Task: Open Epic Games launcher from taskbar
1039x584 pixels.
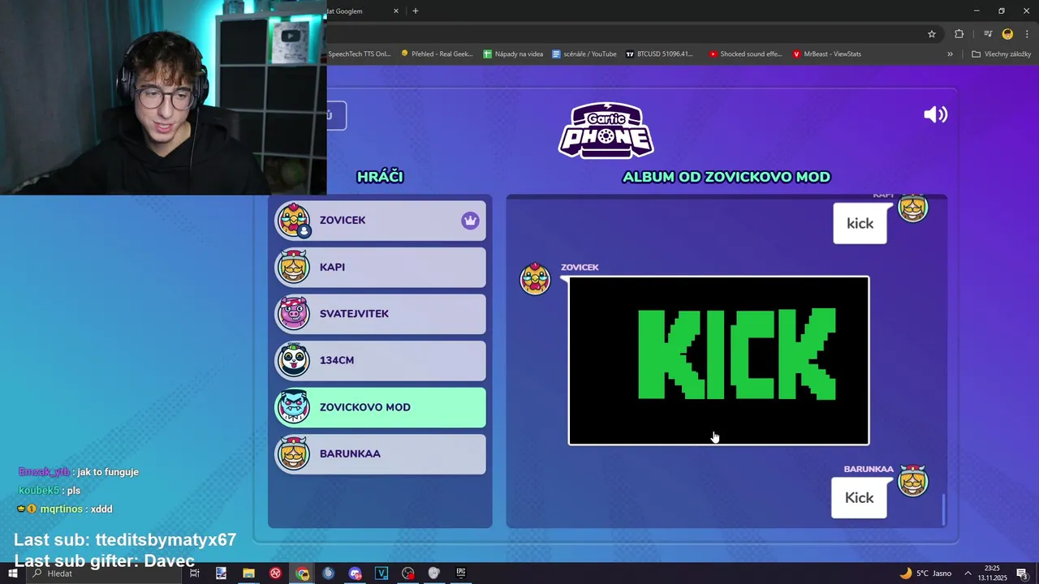Action: (x=460, y=573)
